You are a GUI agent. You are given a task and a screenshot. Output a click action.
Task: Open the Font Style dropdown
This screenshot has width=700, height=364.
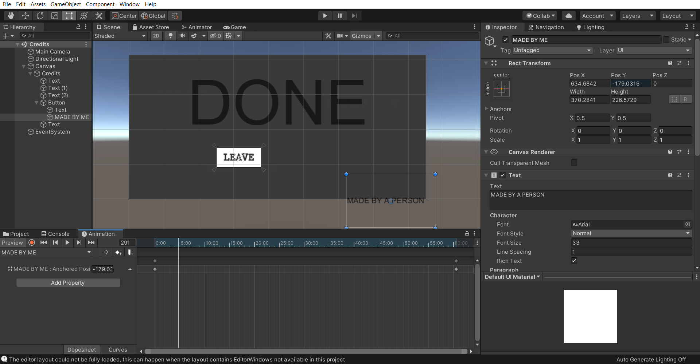(x=631, y=233)
